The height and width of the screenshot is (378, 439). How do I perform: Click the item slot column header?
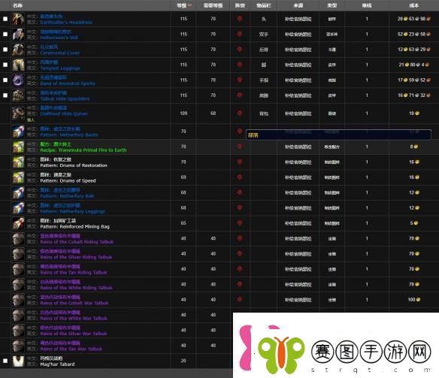tap(263, 5)
